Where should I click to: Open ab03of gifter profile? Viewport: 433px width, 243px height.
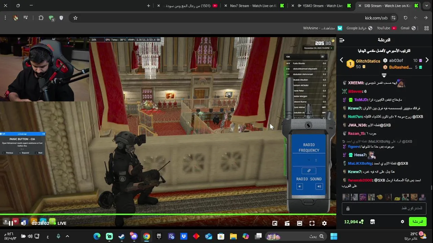pyautogui.click(x=396, y=60)
